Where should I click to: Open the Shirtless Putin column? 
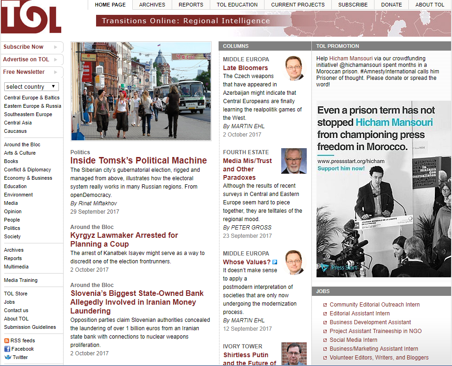click(x=249, y=359)
